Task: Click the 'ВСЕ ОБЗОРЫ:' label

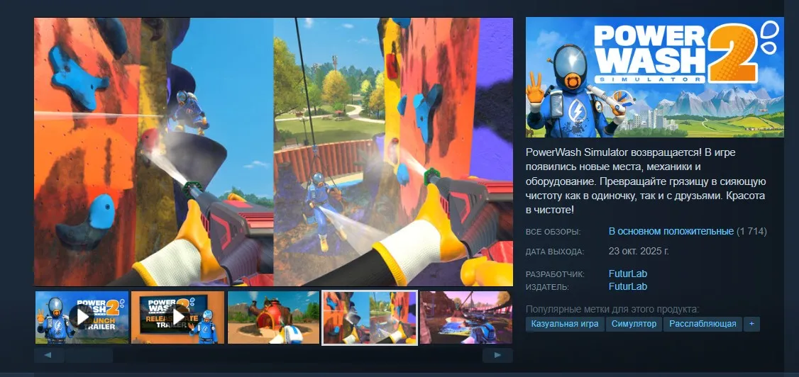Action: [553, 232]
